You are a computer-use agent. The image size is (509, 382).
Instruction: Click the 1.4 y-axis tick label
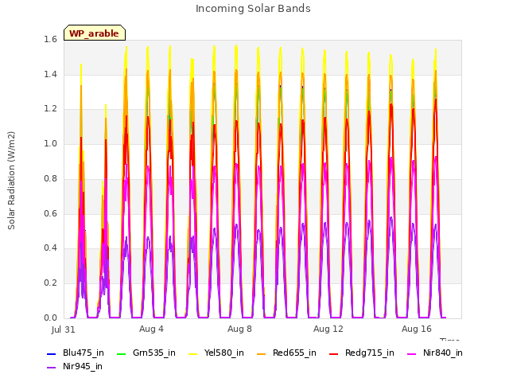(x=50, y=75)
